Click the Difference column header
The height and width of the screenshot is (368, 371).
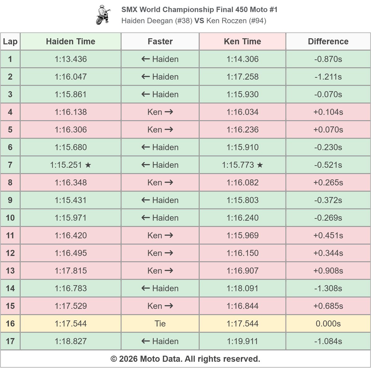[328, 41]
